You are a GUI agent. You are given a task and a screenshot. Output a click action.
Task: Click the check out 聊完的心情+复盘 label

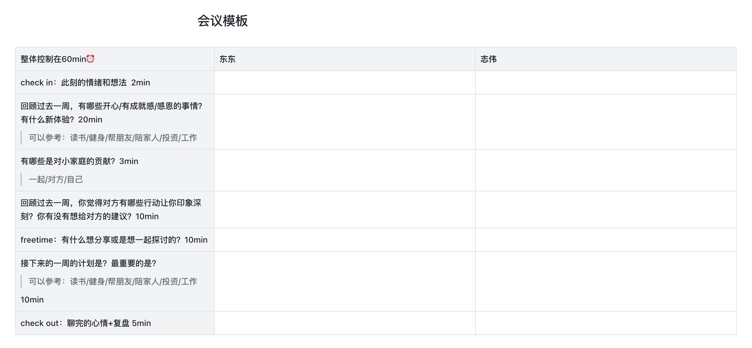click(x=85, y=323)
